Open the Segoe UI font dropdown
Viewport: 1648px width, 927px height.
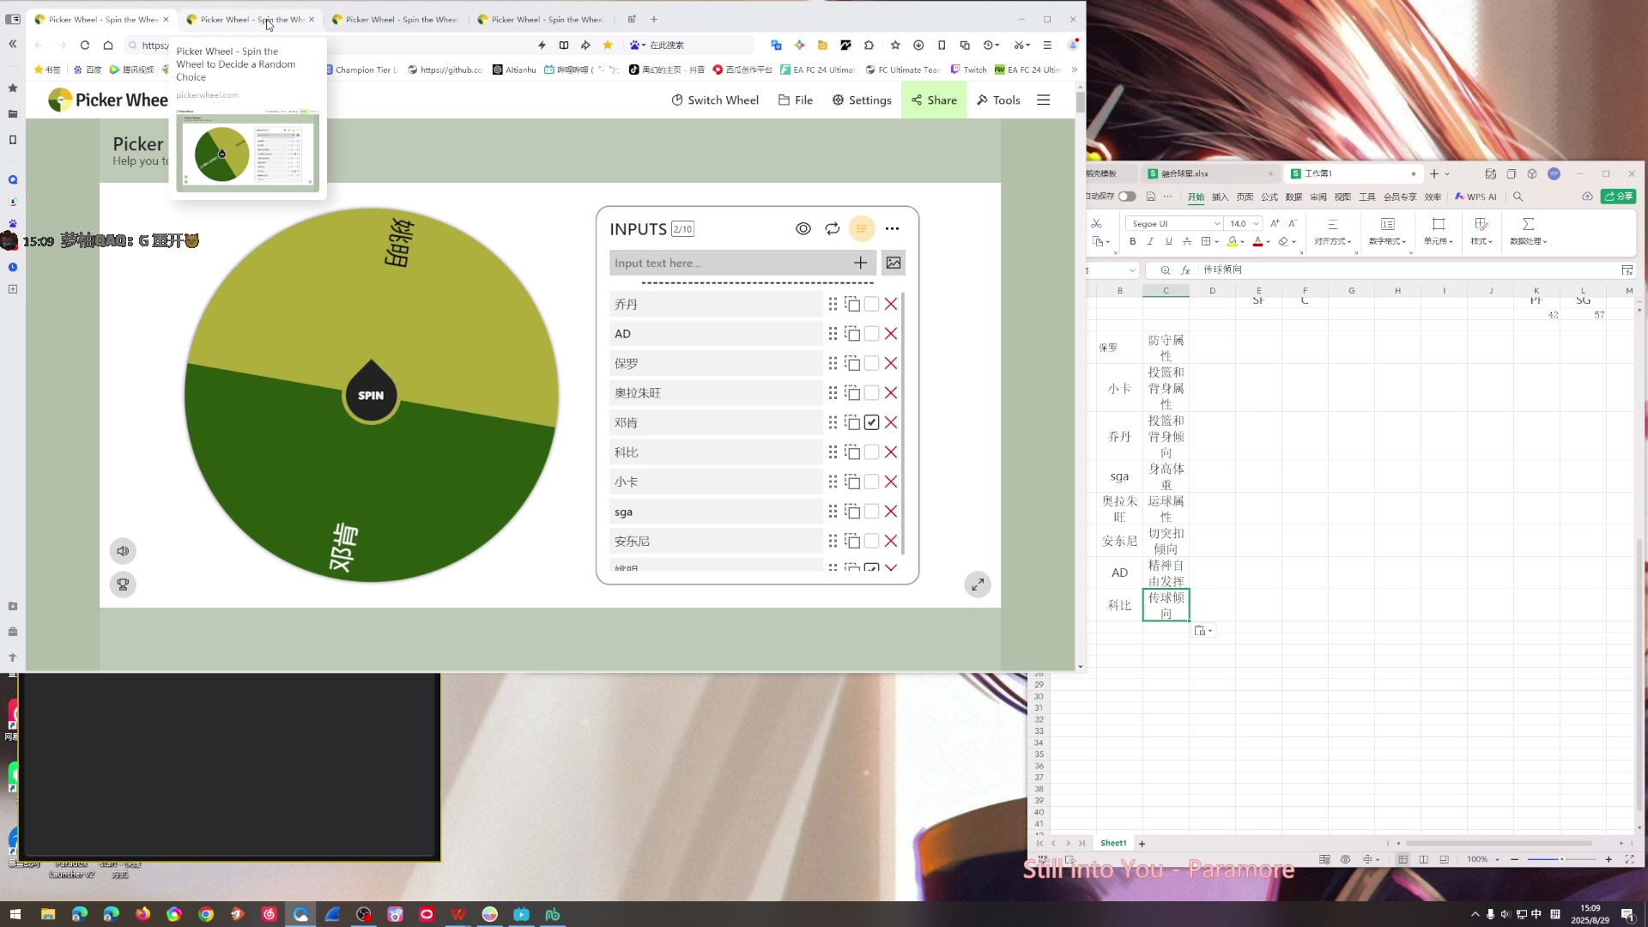(1216, 224)
